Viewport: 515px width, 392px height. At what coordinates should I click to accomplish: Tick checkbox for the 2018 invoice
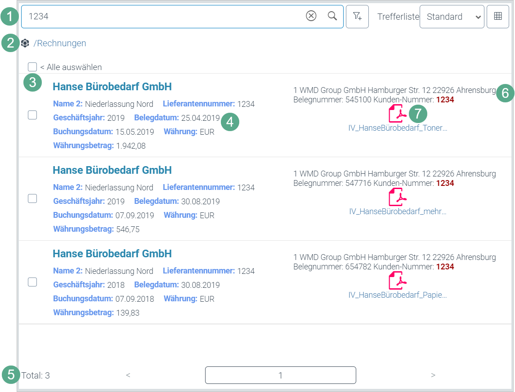[x=32, y=282]
